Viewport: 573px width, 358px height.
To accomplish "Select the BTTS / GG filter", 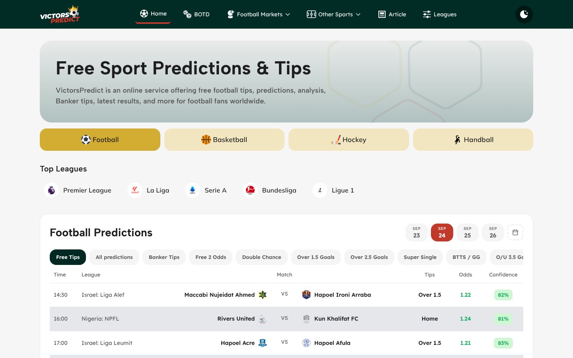I will coord(466,257).
